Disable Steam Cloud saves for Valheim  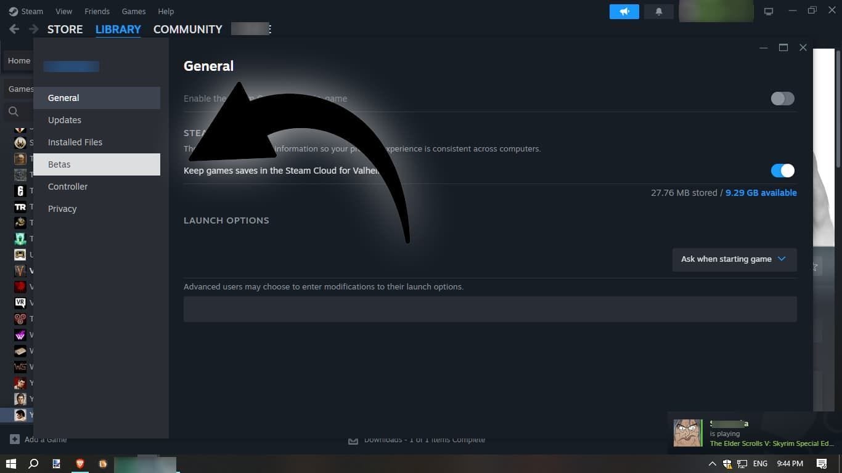(x=782, y=171)
